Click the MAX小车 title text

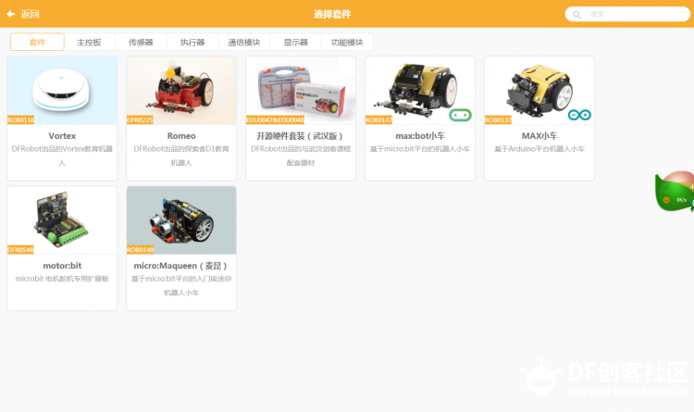tap(539, 136)
